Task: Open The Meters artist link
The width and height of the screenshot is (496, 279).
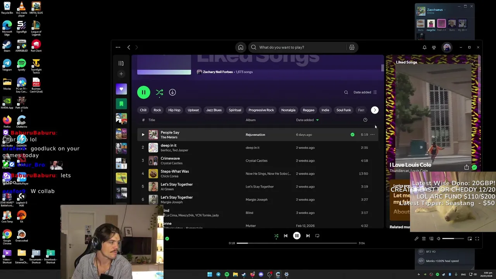Action: (x=169, y=137)
